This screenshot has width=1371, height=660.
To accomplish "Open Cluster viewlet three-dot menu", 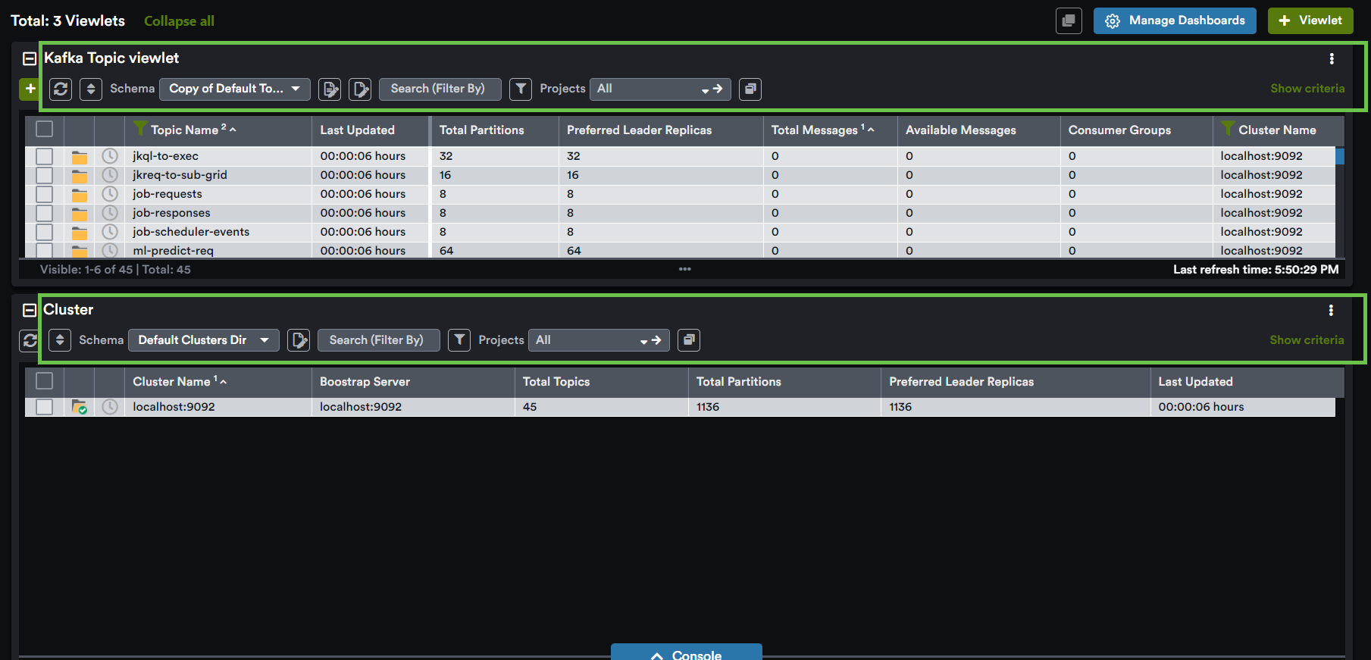I will click(1331, 310).
